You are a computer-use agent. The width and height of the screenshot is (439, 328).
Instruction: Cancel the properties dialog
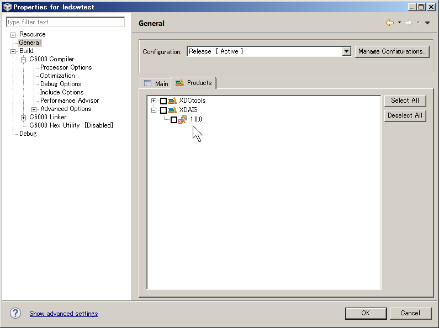[x=410, y=313]
